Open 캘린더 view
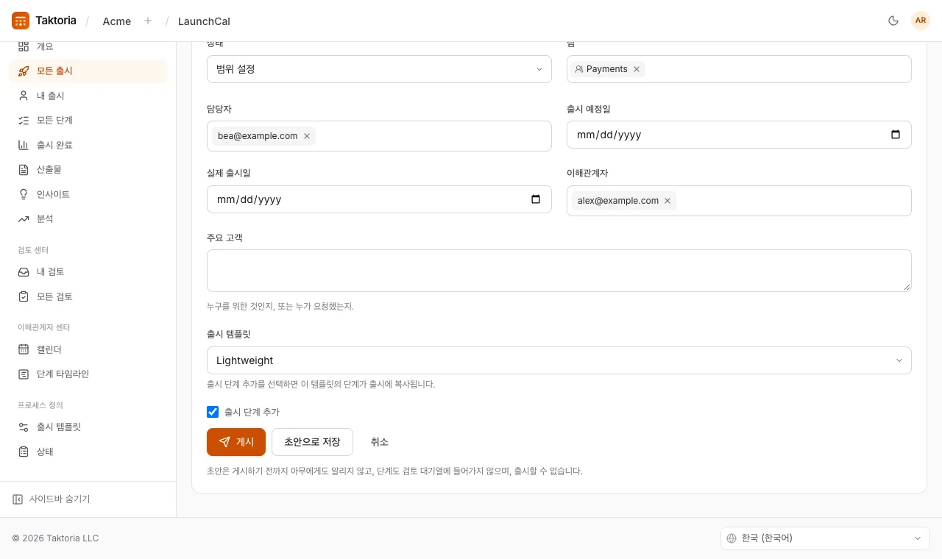This screenshot has height=559, width=942. click(x=88, y=349)
